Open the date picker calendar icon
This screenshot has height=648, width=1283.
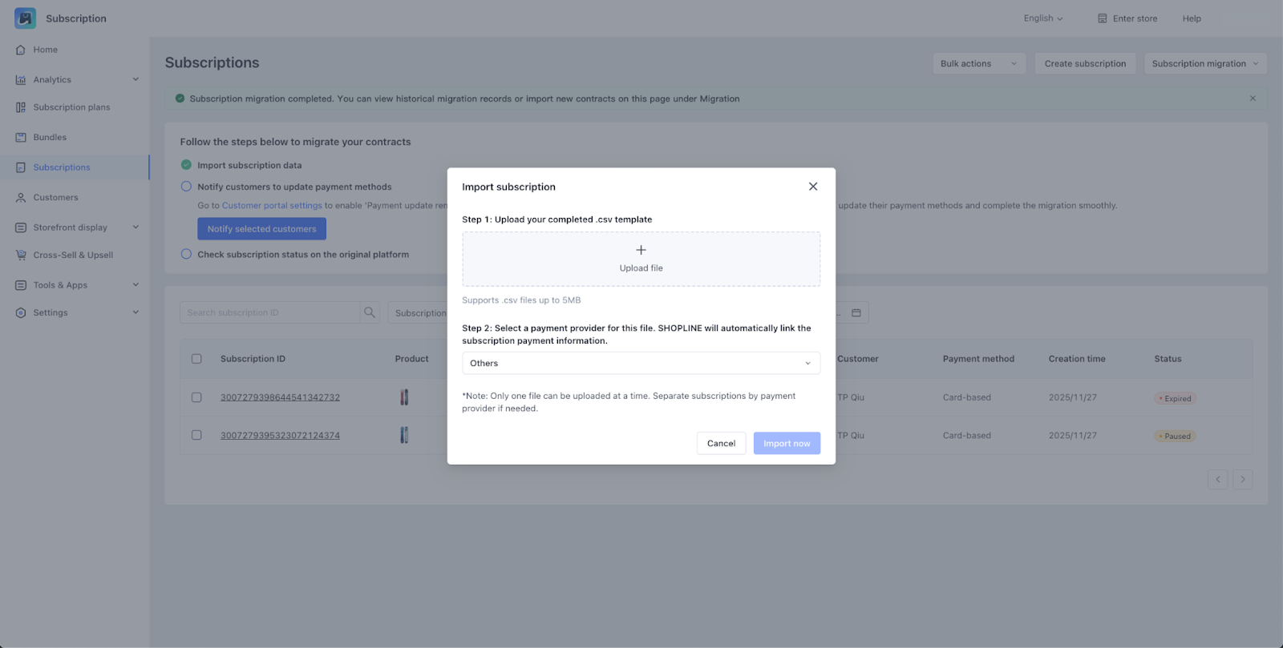[x=856, y=312]
